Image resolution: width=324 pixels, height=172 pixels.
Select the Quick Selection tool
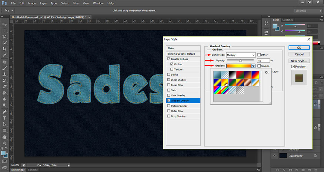pos(4,43)
